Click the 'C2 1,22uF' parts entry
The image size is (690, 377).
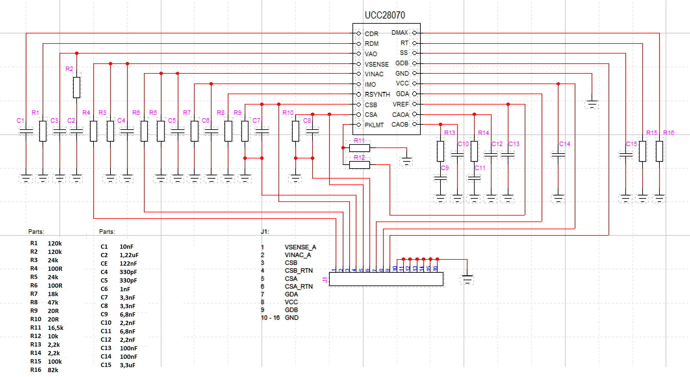(x=120, y=255)
